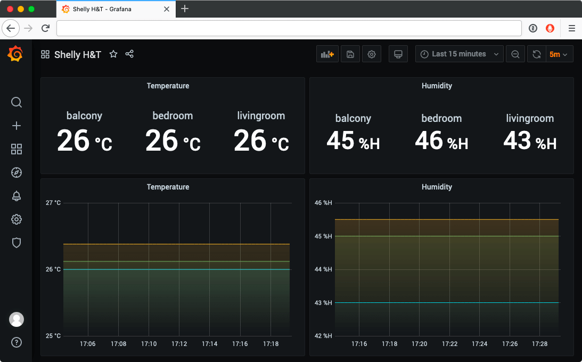Save the dashboard using the save icon

tap(350, 54)
